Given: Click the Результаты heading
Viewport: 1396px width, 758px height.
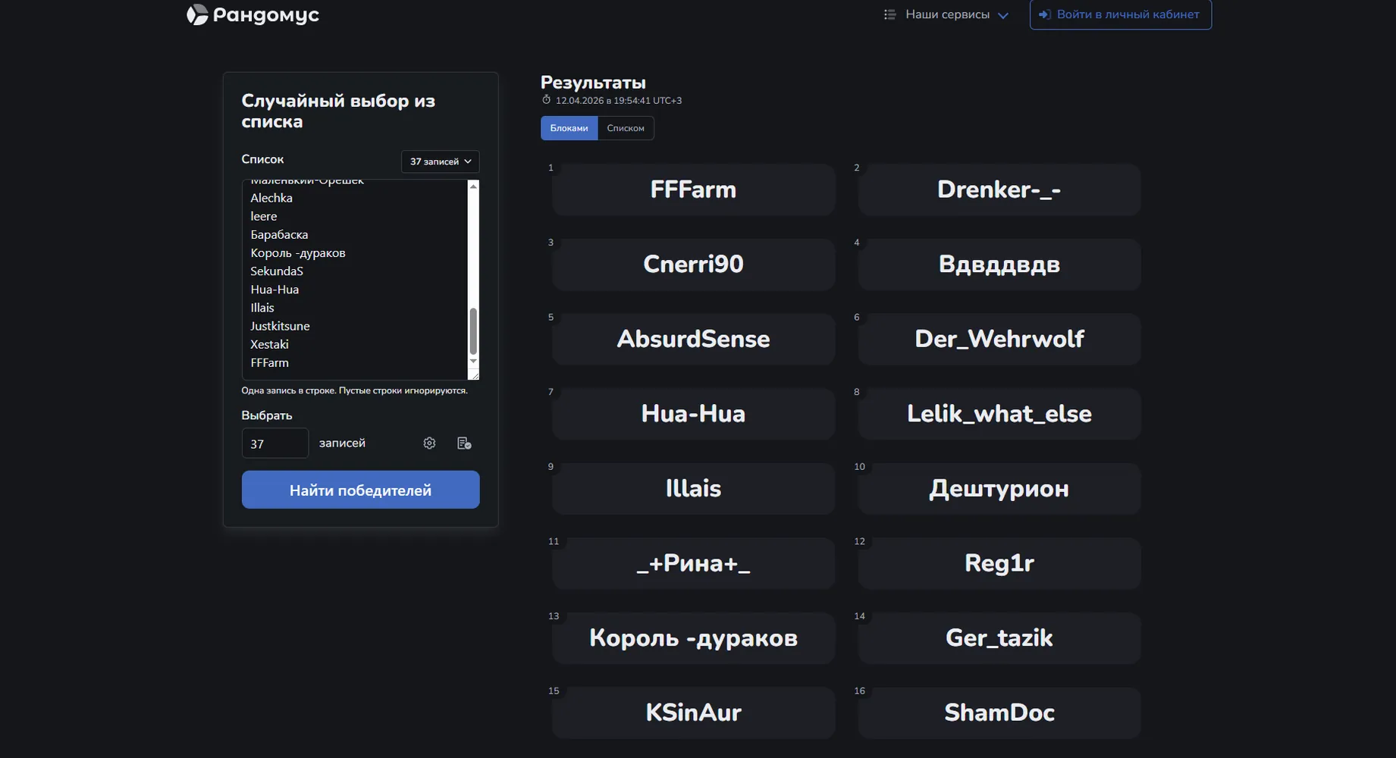Looking at the screenshot, I should click(x=593, y=83).
